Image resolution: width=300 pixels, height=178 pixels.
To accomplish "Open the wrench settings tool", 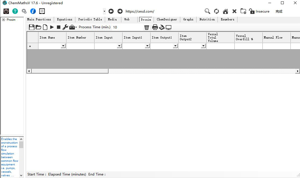I will click(65, 27).
